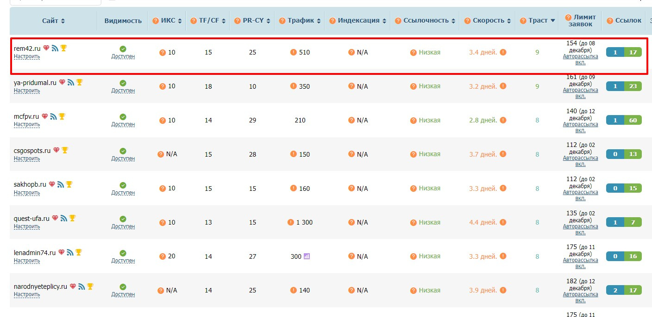Click Авторассылка вкл. link in csgospots.ru row
652x317 pixels.
click(581, 161)
